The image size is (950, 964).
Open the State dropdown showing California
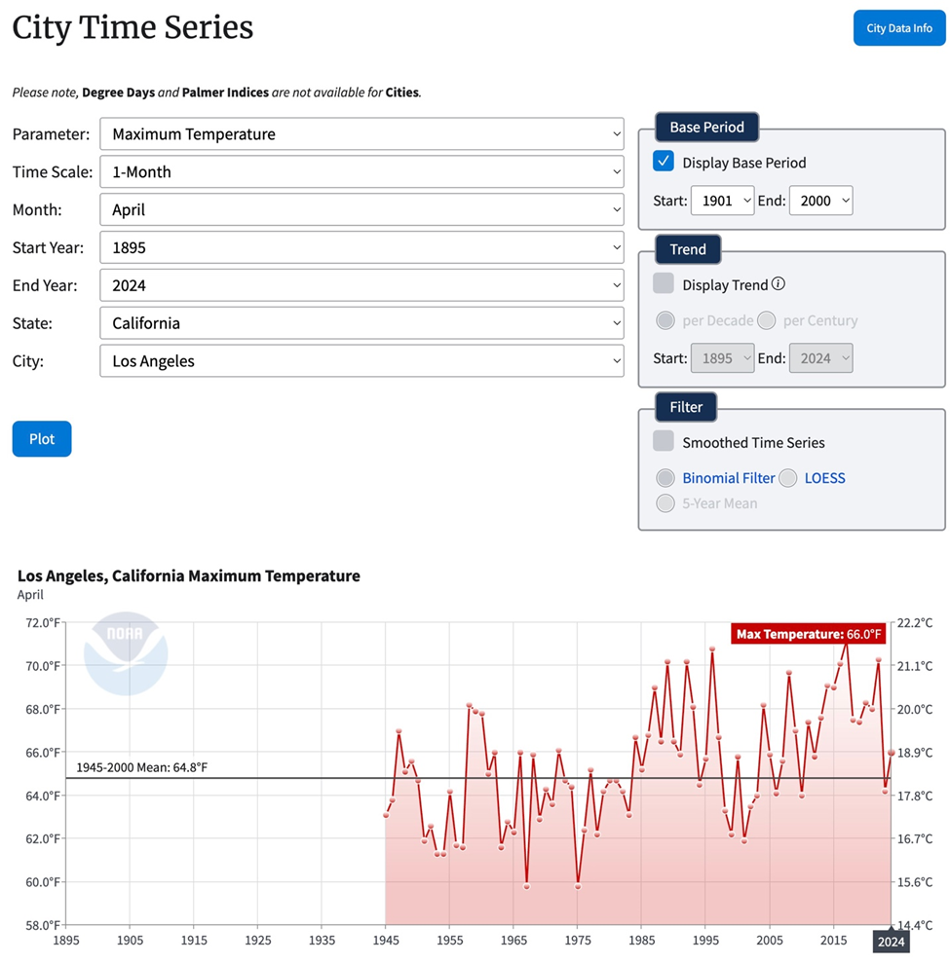(x=361, y=323)
